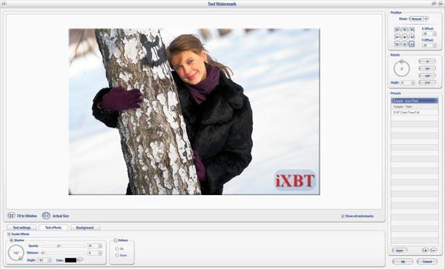Anchor watermark to bottom-left position
This screenshot has width=445, height=270.
coord(397,45)
